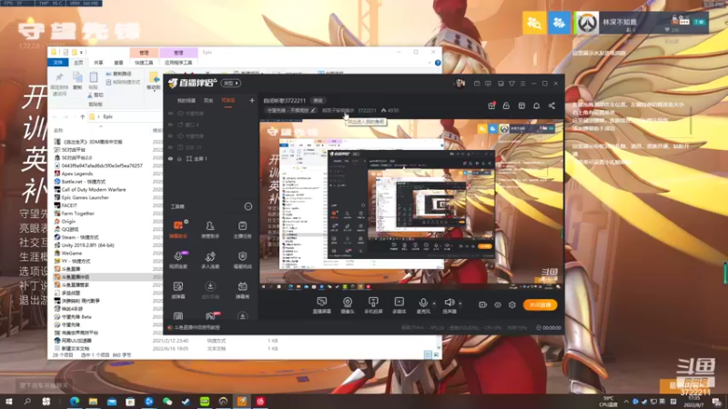Expand speaker options arrow

tap(460, 304)
